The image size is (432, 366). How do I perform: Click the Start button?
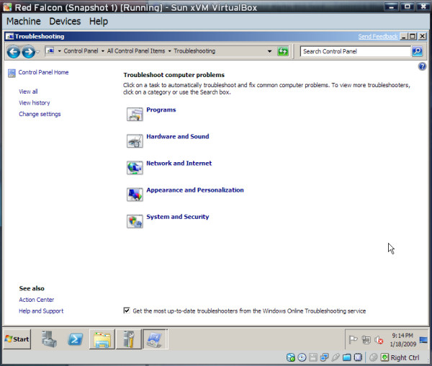click(17, 339)
